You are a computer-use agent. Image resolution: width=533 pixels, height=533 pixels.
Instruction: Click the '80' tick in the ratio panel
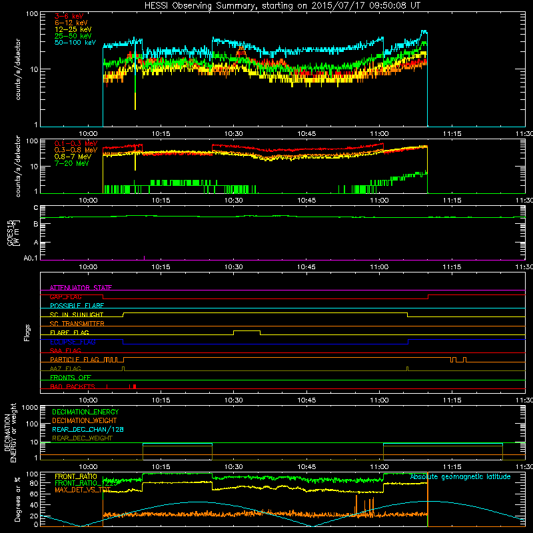tap(34, 483)
